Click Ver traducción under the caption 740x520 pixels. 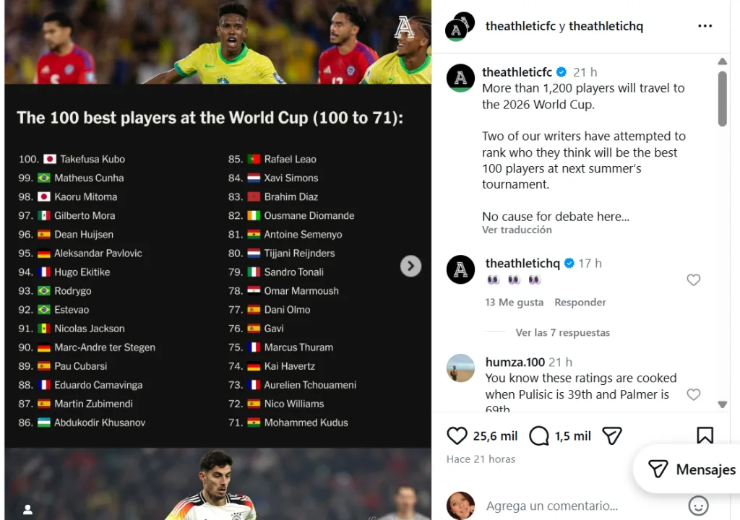tap(517, 230)
